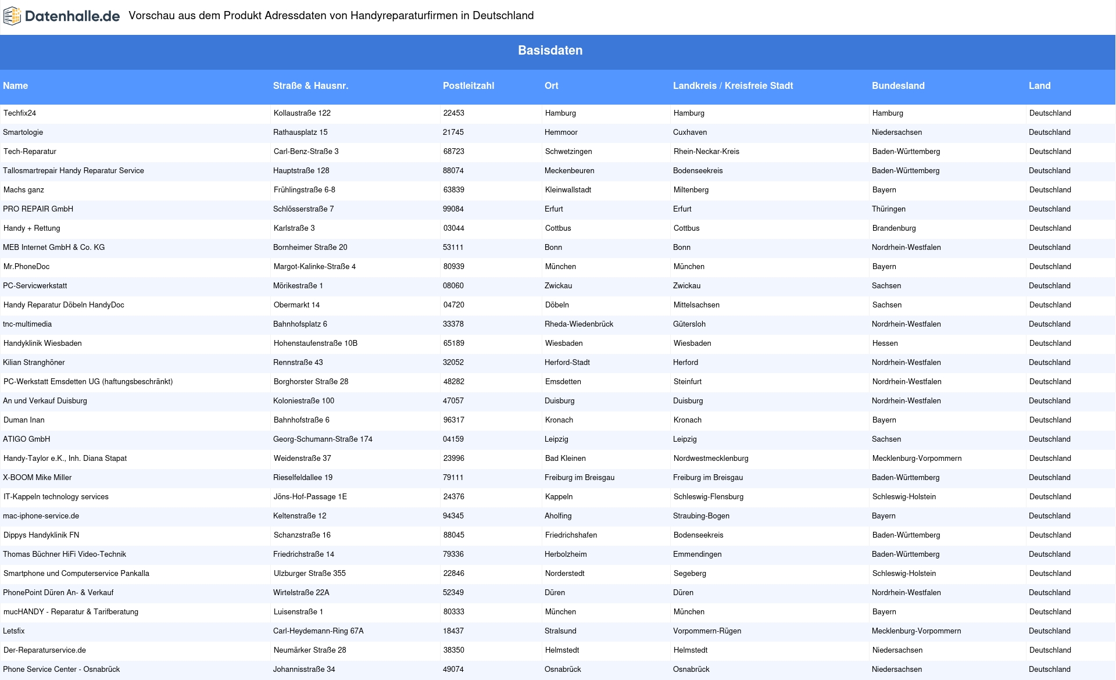Click the Mr.PhoneDoc name cell

tap(27, 267)
